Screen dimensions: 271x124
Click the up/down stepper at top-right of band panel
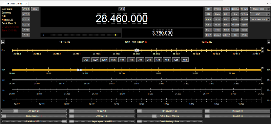[268, 42]
